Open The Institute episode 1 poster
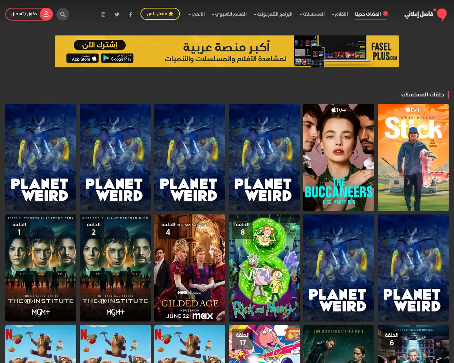This screenshot has height=363, width=454. pos(41,268)
